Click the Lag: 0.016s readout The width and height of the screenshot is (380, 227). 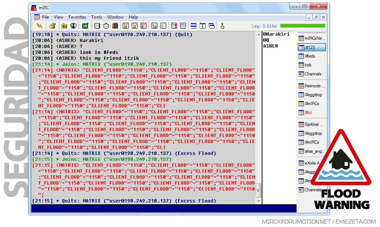[x=264, y=26]
